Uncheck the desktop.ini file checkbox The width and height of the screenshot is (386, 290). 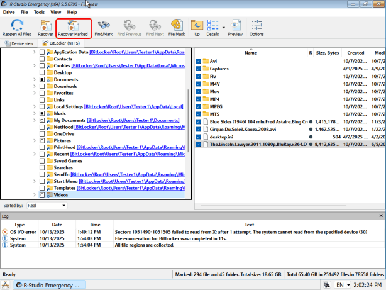coord(198,137)
